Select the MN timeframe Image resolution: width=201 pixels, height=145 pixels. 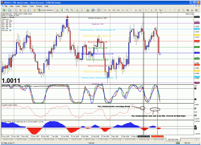tap(140, 10)
